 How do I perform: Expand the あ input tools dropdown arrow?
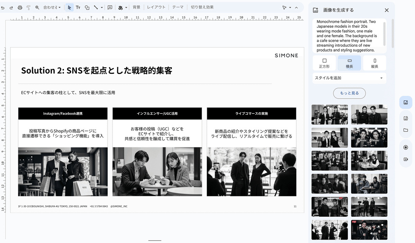[x=126, y=7]
